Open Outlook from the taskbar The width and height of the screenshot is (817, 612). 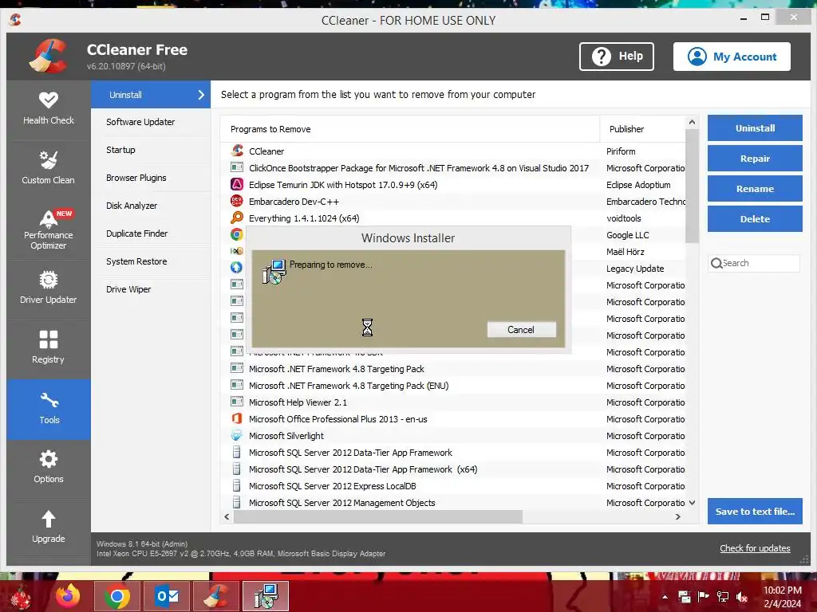[167, 596]
